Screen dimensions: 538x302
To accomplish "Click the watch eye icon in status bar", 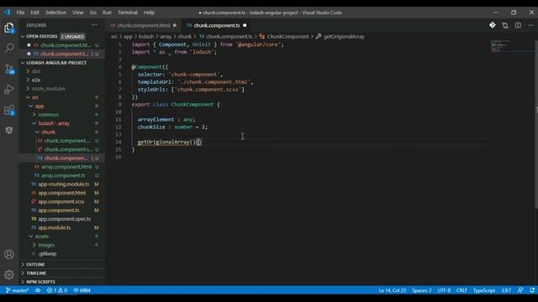I will (x=38, y=290).
